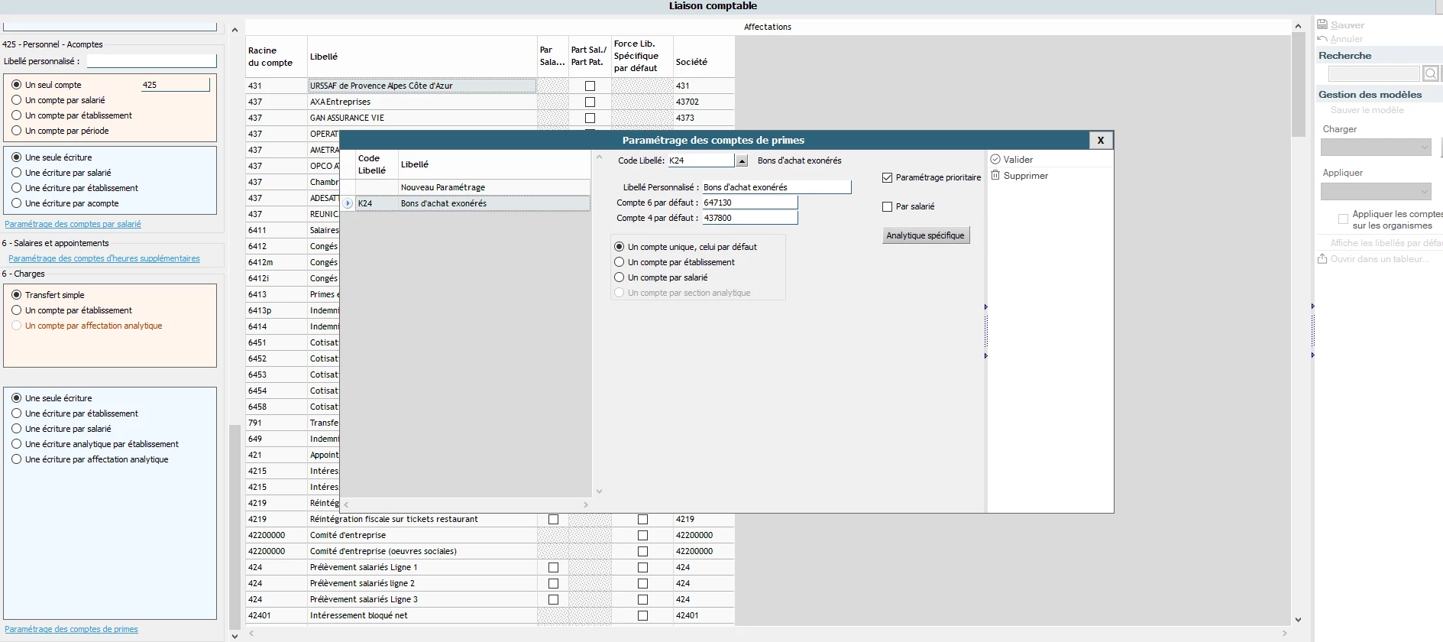Click the Sauver le modèle button
Viewport: 1443px width, 642px height.
pyautogui.click(x=1367, y=110)
